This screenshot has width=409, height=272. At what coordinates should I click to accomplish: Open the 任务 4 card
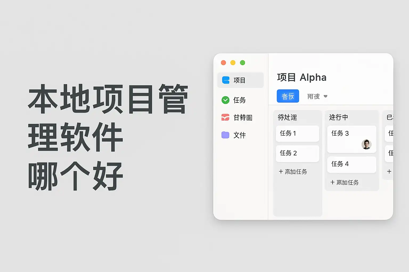click(x=351, y=164)
